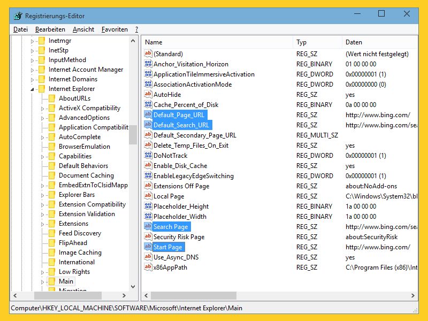Sort values by the Name column header

click(217, 42)
